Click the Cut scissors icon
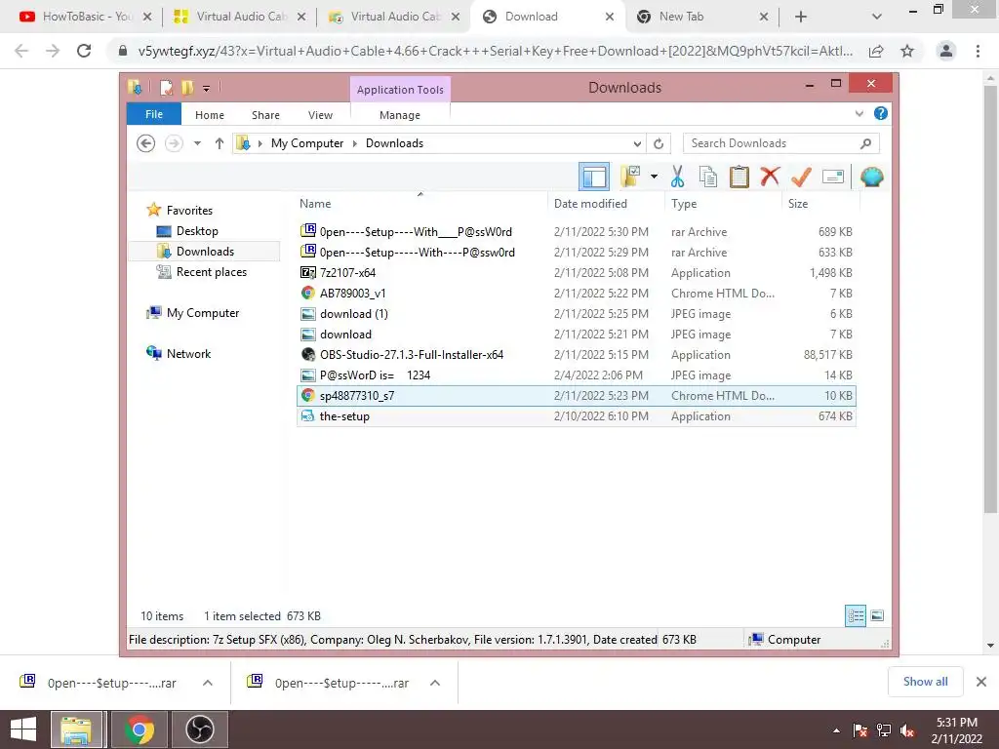Viewport: 999px width, 749px height. pyautogui.click(x=677, y=177)
